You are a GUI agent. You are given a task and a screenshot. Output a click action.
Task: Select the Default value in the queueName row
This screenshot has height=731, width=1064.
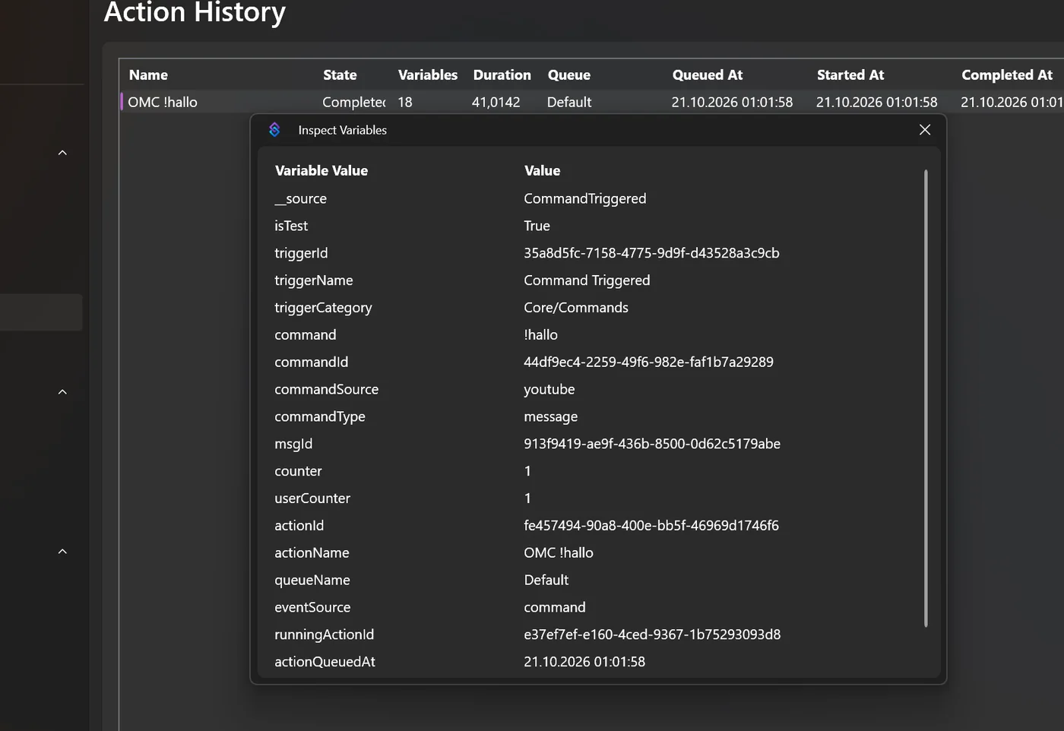tap(546, 581)
